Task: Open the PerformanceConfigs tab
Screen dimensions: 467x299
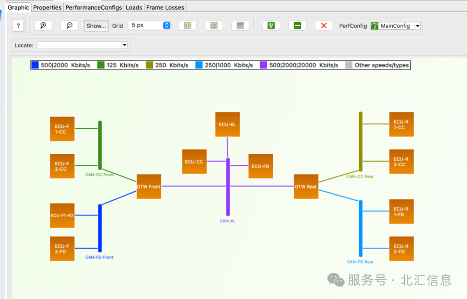Action: (93, 7)
